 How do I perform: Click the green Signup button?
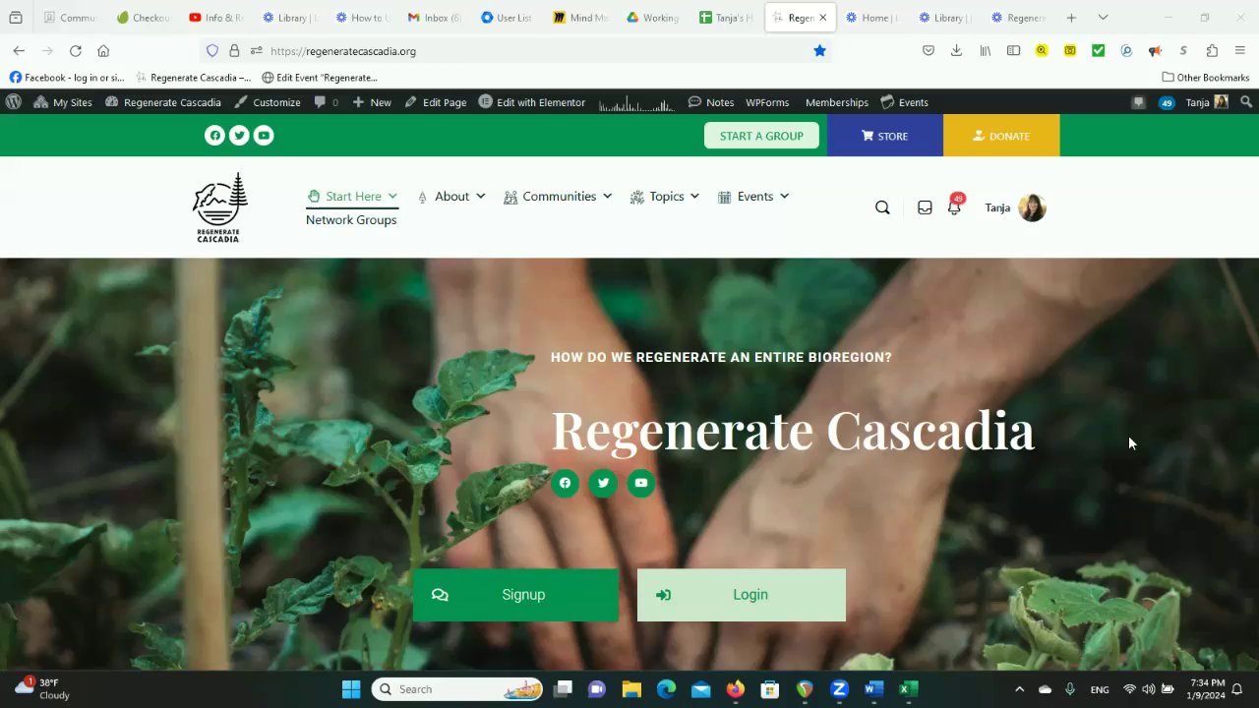[515, 595]
